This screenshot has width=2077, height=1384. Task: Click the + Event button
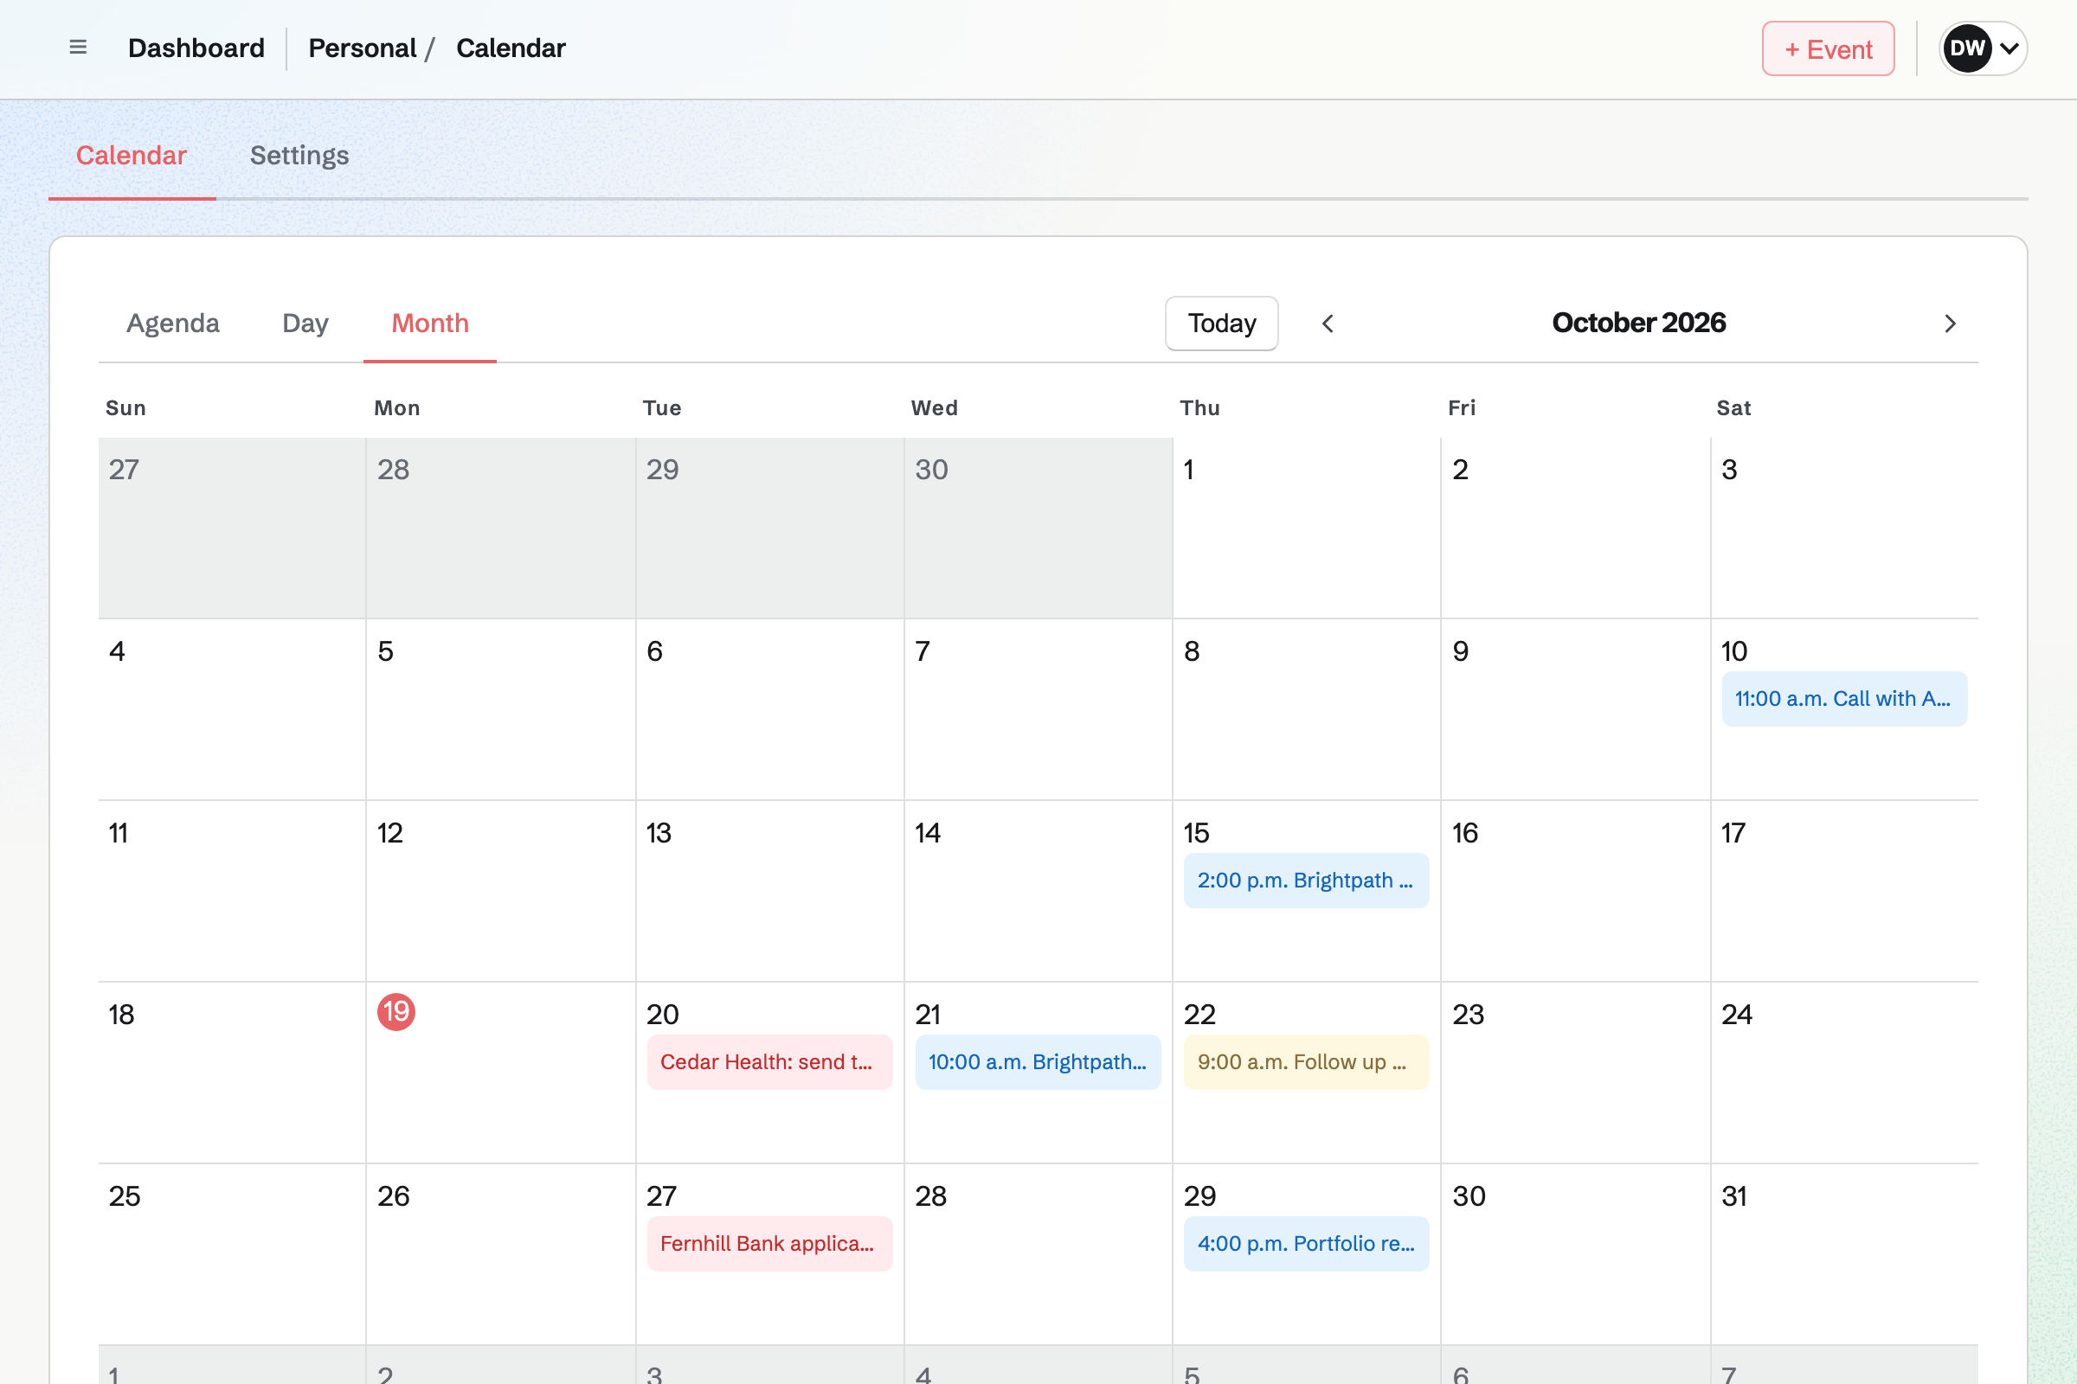pyautogui.click(x=1828, y=48)
